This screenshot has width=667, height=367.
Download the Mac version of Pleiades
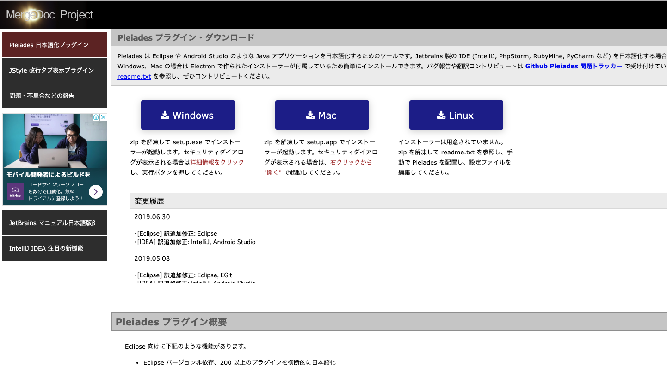[322, 115]
